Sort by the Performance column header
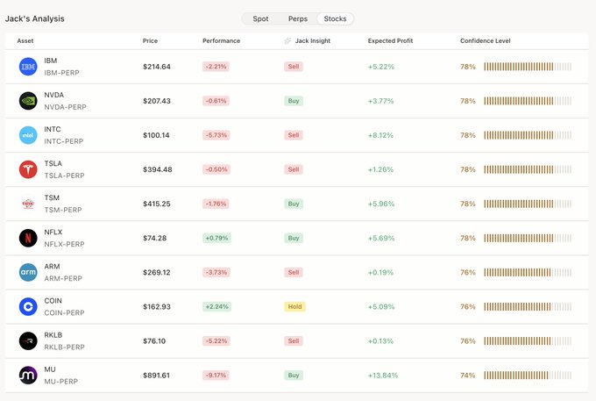Screen dimensions: 596x401 point(221,40)
